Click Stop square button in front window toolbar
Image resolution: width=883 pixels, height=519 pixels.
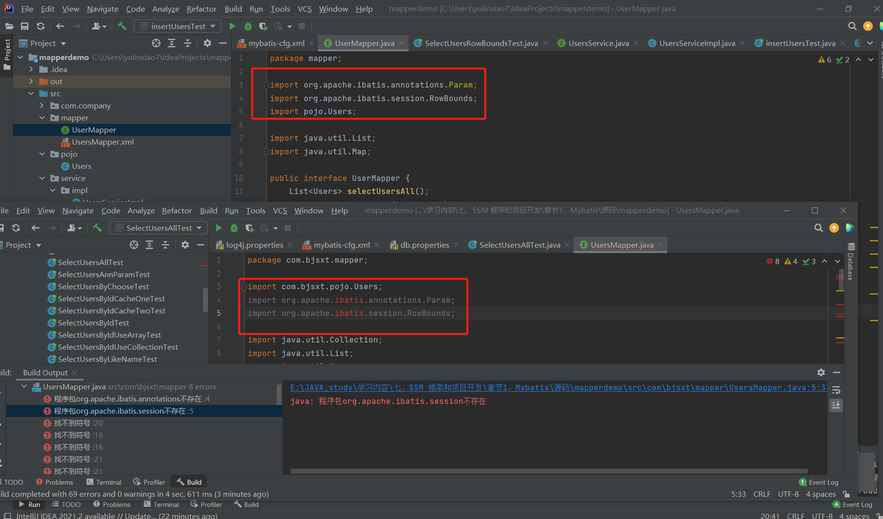tap(288, 228)
